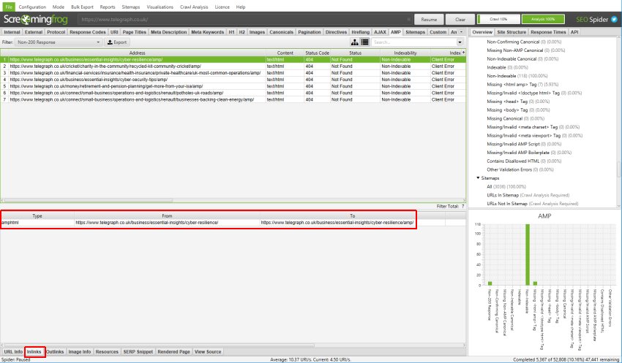Switch to tree view with the hierarchy icon
Viewport: 622px width, 363px height.
pos(355,42)
